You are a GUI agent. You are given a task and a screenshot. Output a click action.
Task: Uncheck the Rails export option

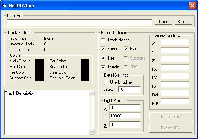pos(126,49)
